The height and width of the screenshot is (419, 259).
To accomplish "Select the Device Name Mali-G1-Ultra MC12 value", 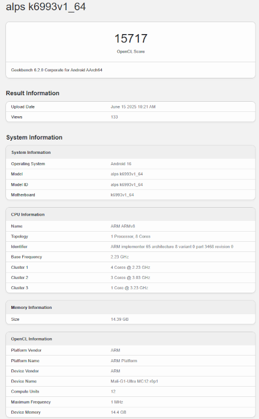I will pos(134,381).
